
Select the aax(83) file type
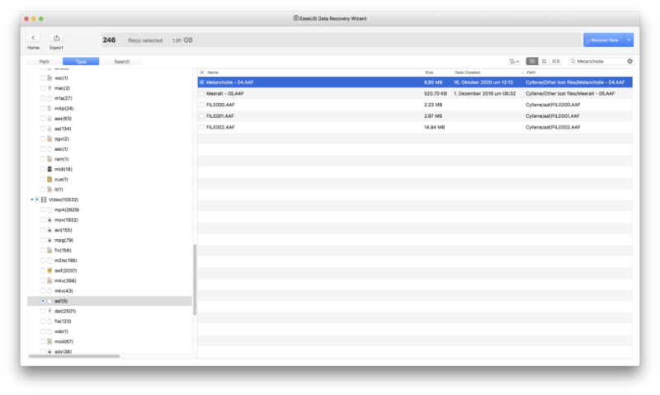[63, 119]
